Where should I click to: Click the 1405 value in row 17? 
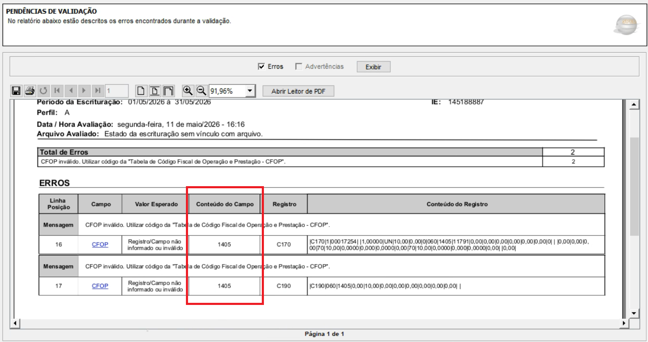click(x=224, y=286)
